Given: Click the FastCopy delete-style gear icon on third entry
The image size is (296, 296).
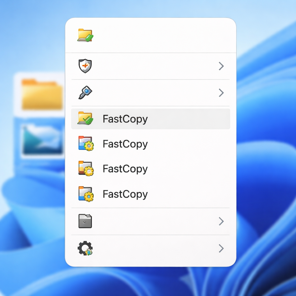Looking at the screenshot, I should point(85,169).
